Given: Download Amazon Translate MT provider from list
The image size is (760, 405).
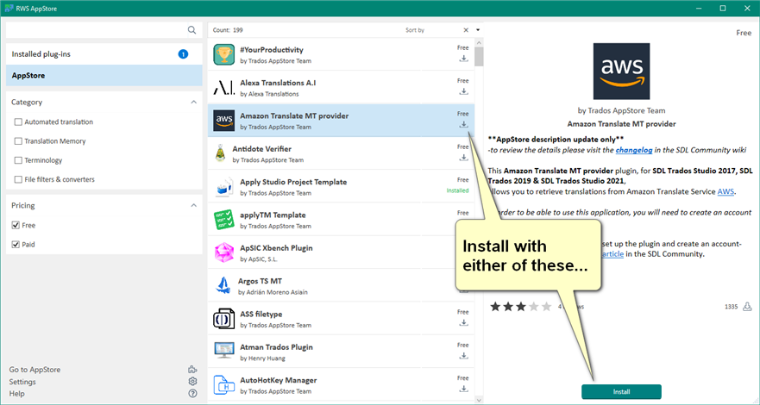Looking at the screenshot, I should click(463, 124).
